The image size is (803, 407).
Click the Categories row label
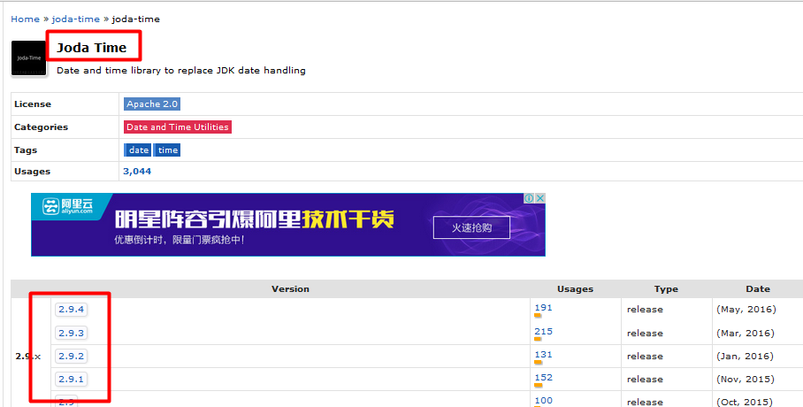tap(41, 127)
